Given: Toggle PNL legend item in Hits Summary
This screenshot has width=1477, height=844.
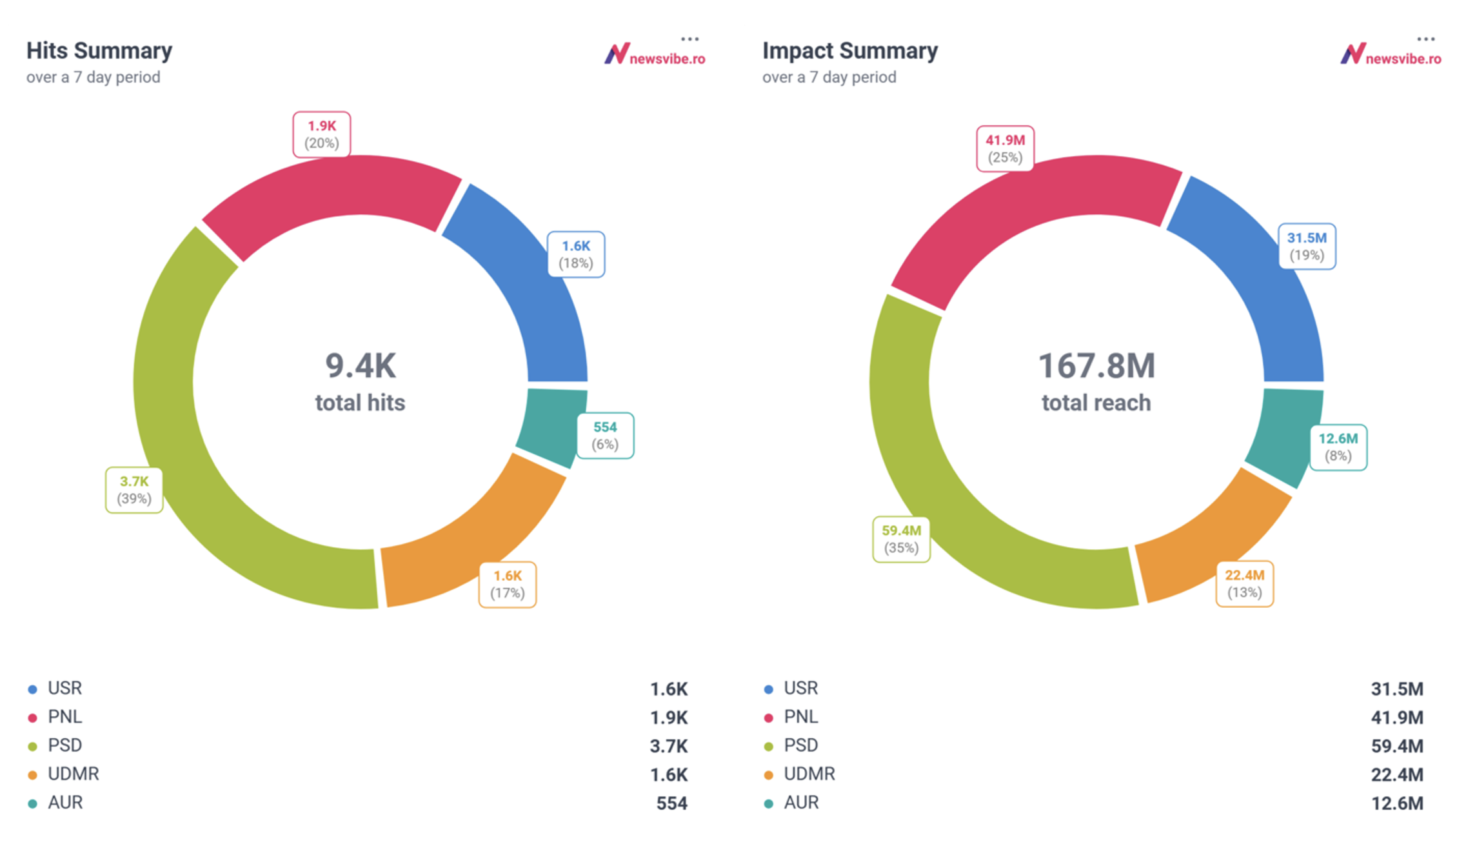Looking at the screenshot, I should point(64,717).
